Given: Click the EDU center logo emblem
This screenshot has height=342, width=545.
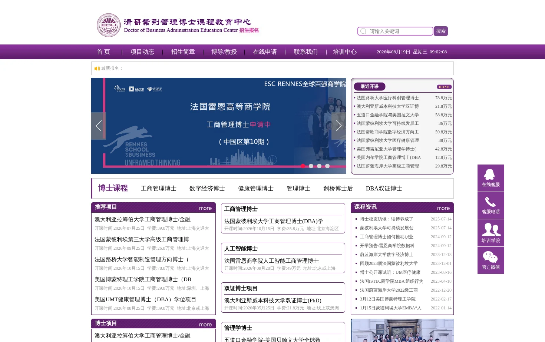Looking at the screenshot, I should (x=109, y=25).
